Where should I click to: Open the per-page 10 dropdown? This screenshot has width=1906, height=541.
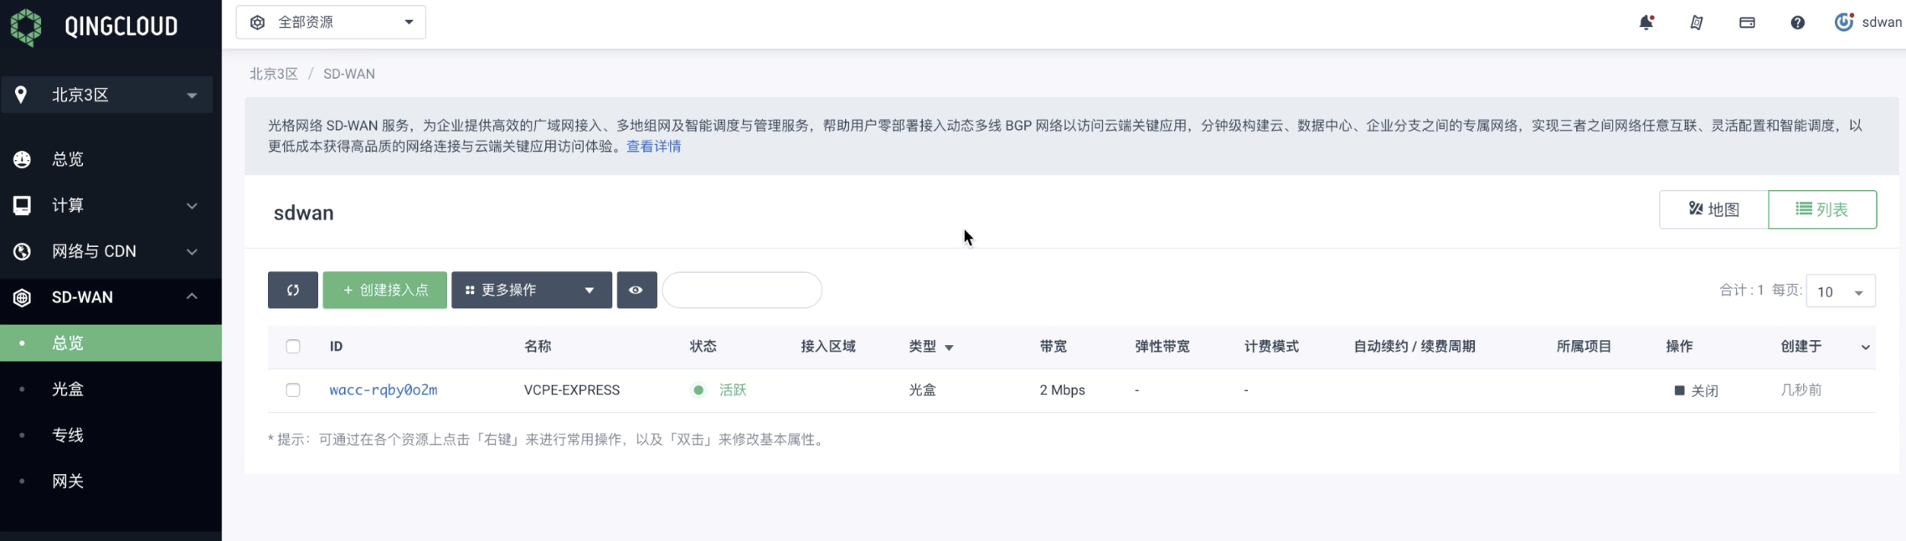[x=1841, y=291]
